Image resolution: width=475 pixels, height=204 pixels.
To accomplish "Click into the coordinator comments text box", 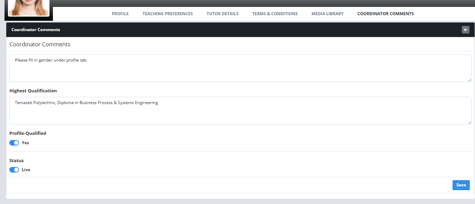I will tap(240, 68).
